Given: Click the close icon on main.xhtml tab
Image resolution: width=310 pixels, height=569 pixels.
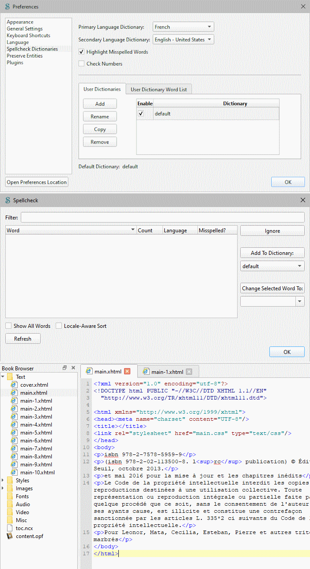Looking at the screenshot, I should (x=128, y=372).
